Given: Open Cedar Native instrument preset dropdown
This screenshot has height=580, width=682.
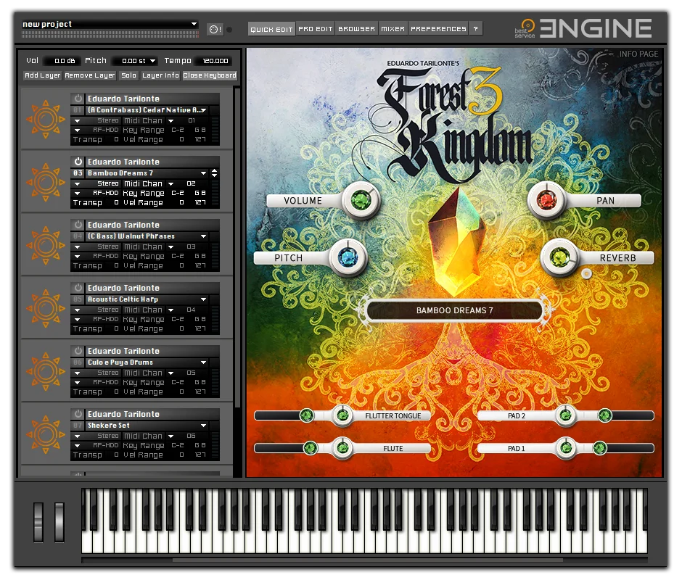Looking at the screenshot, I should [x=203, y=110].
